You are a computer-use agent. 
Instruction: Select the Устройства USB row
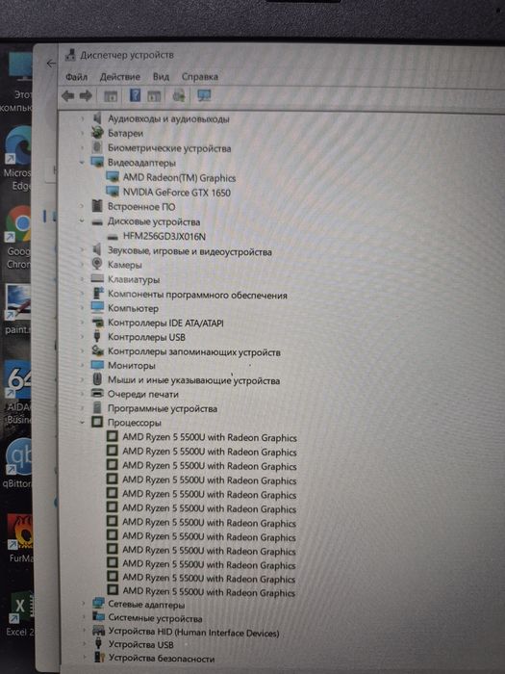click(140, 645)
